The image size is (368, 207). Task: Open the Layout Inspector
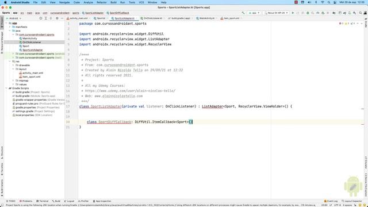pyautogui.click(x=351, y=201)
